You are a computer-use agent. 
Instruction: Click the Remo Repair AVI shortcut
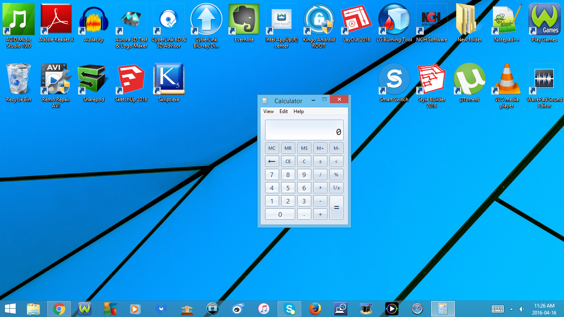(x=56, y=79)
